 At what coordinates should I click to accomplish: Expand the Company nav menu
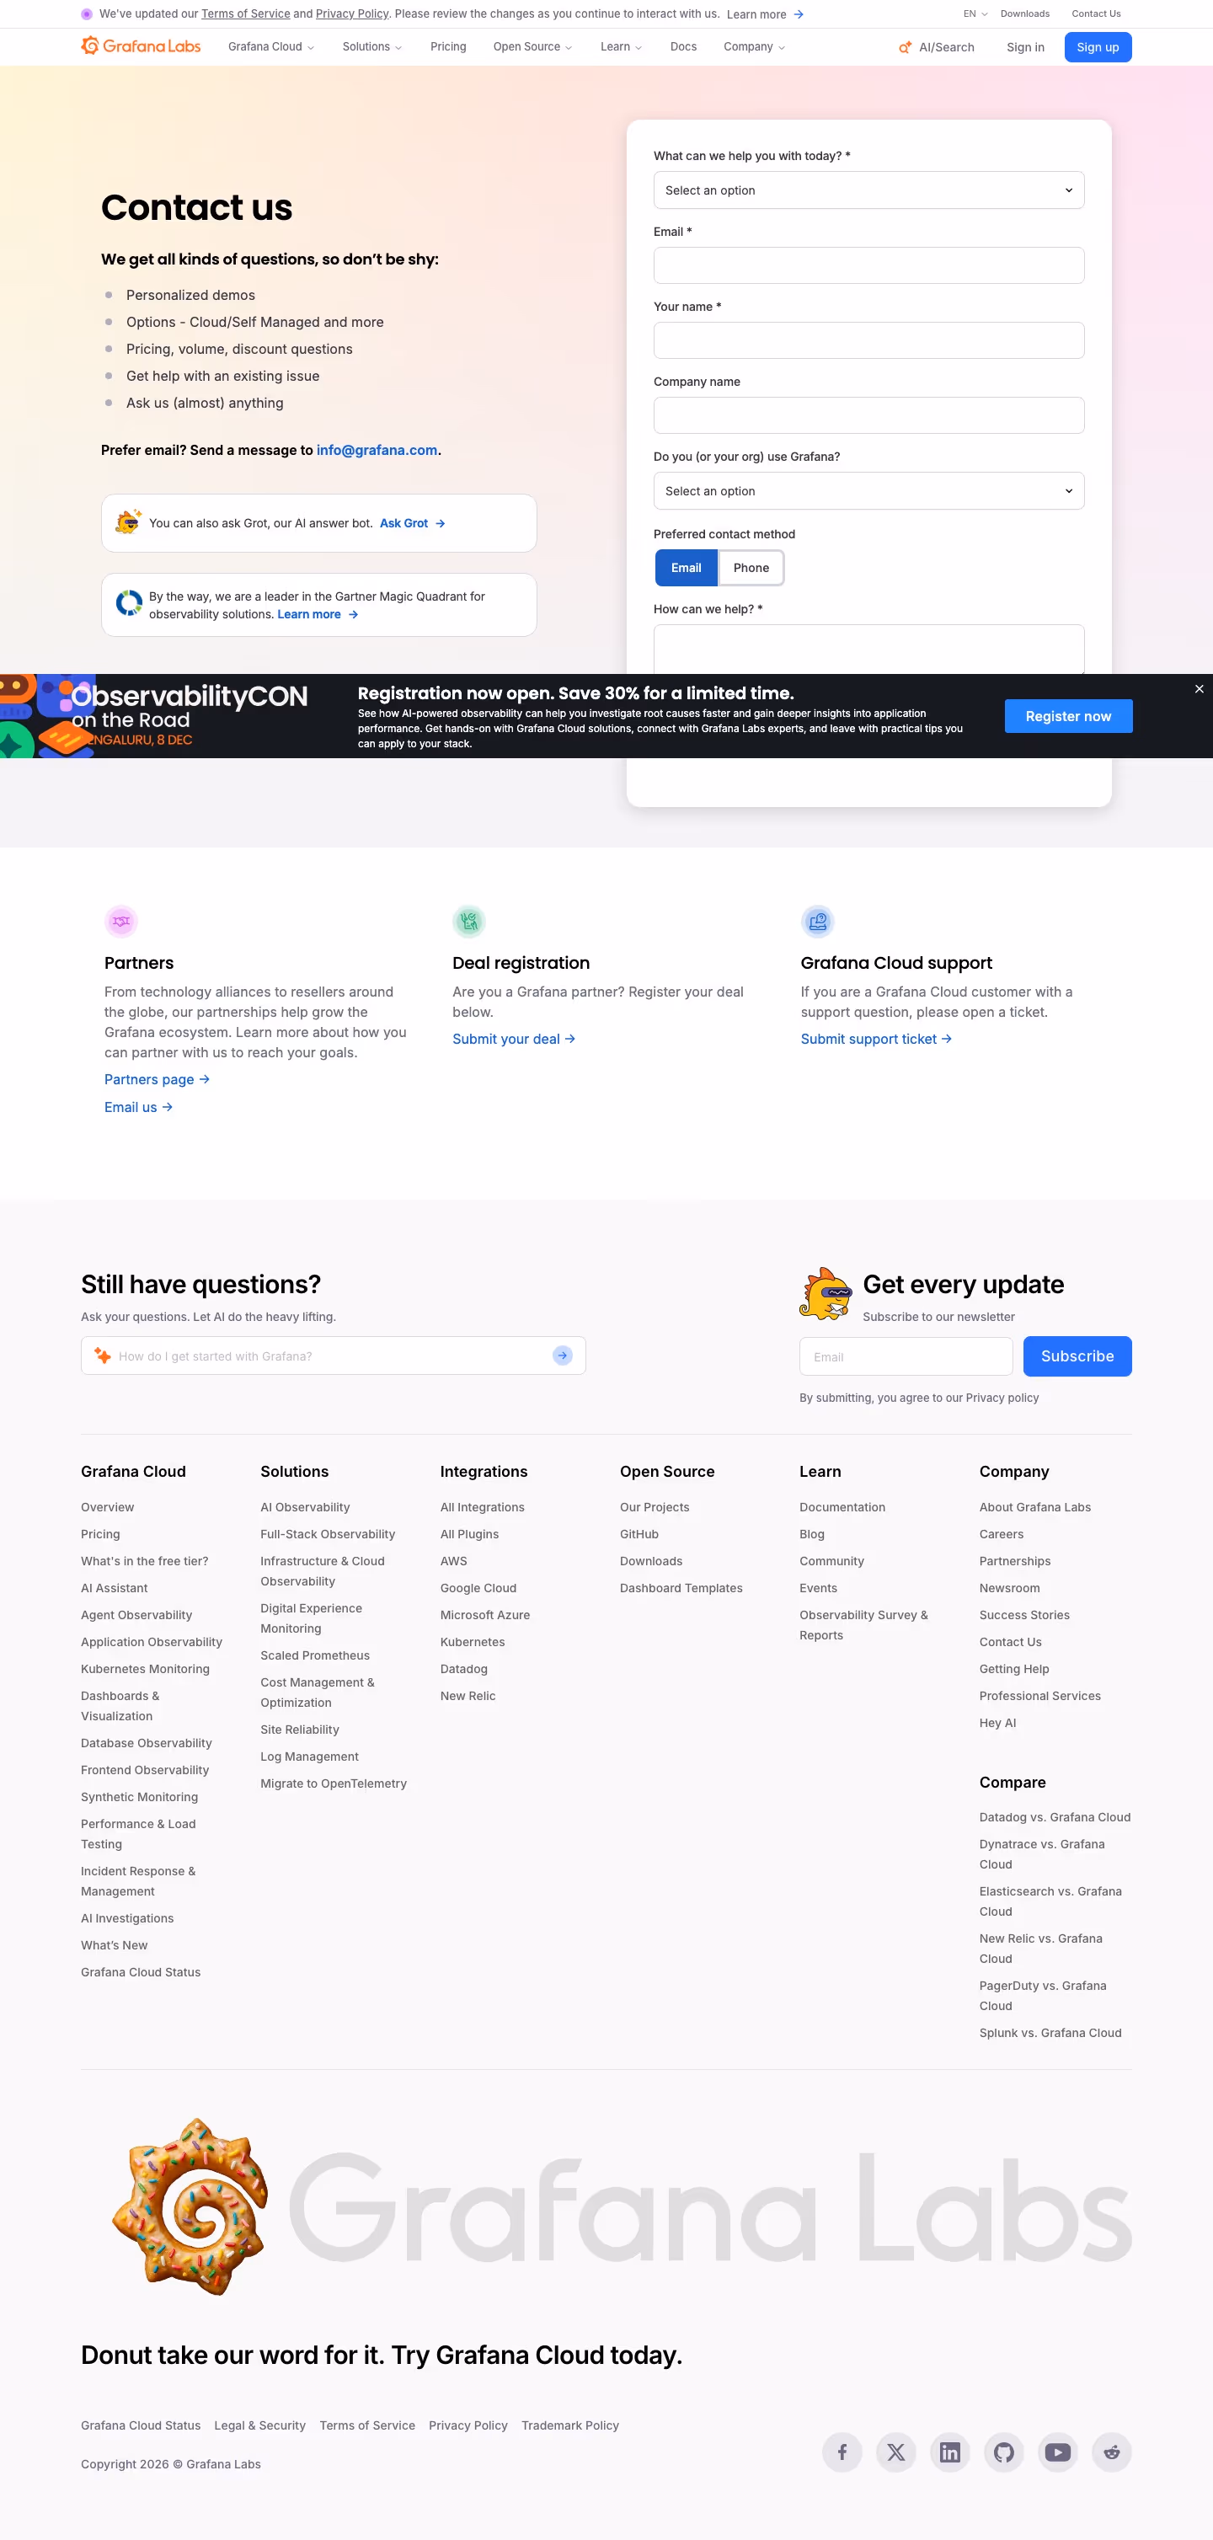coord(755,46)
